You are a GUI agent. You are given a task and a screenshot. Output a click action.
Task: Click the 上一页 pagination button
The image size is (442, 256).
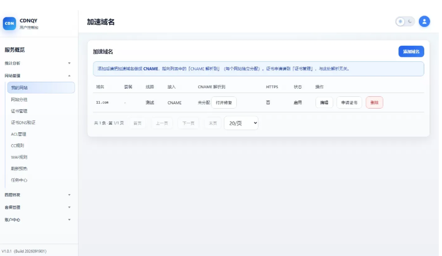pyautogui.click(x=162, y=123)
